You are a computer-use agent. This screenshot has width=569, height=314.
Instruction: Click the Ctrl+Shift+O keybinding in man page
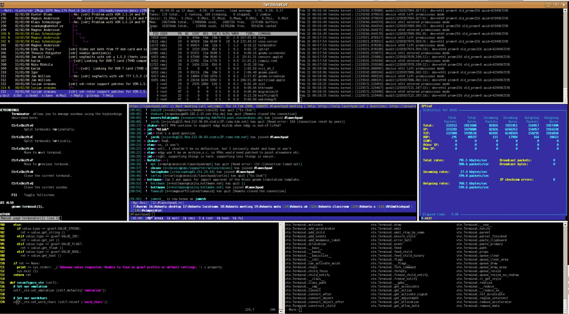click(22, 126)
